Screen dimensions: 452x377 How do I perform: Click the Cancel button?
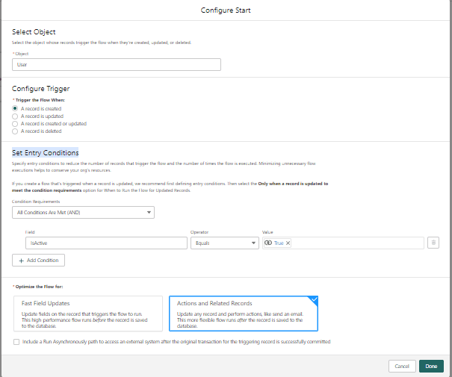(x=402, y=366)
